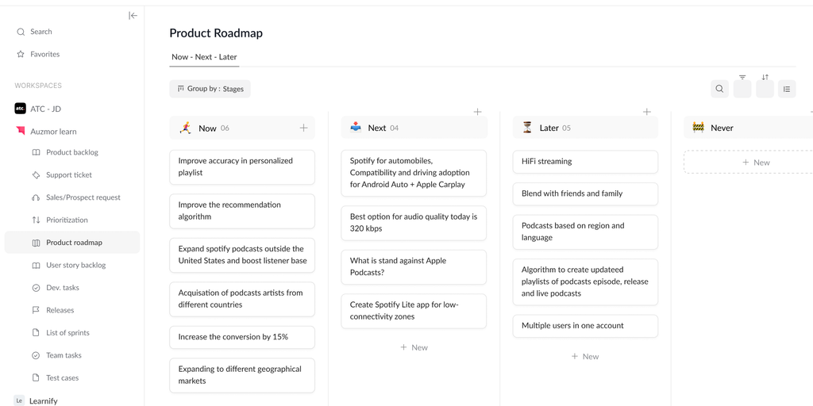Viewport: 813px width, 406px height.
Task: Open card Create Spotify Lite app
Action: tap(414, 311)
